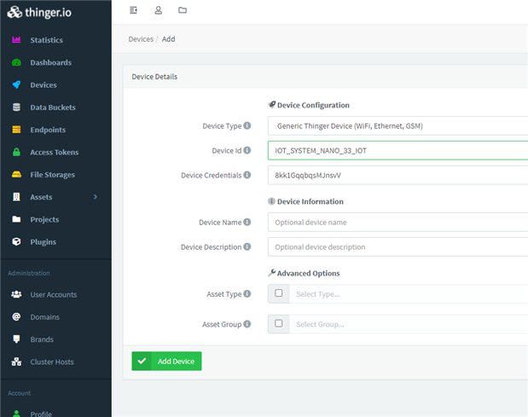Click the sidebar collapse icon in top bar
This screenshot has width=528, height=417.
[x=134, y=10]
